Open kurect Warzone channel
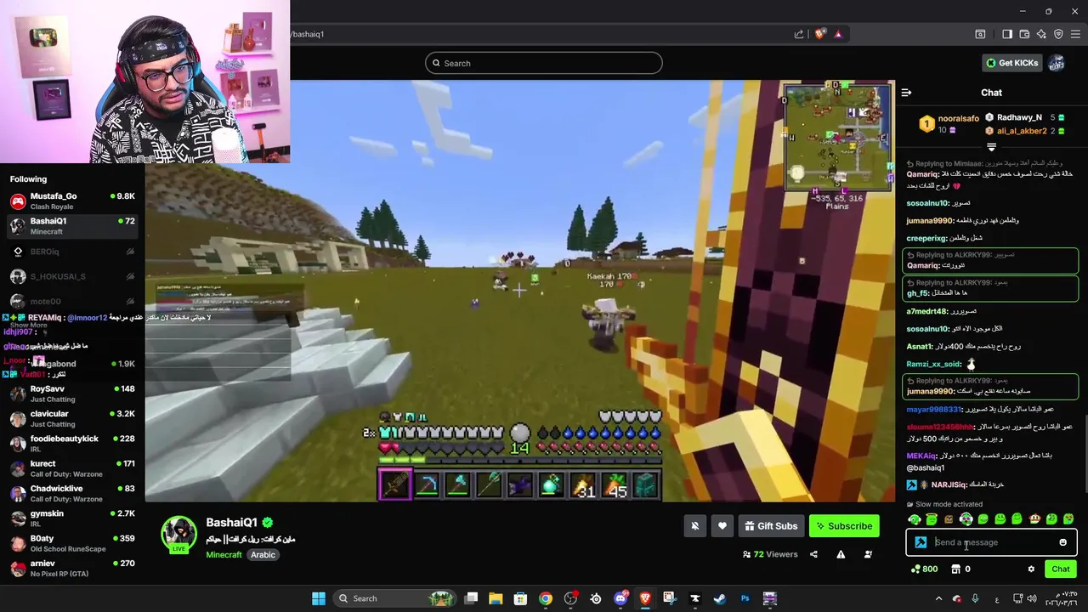This screenshot has width=1088, height=612. click(x=72, y=468)
